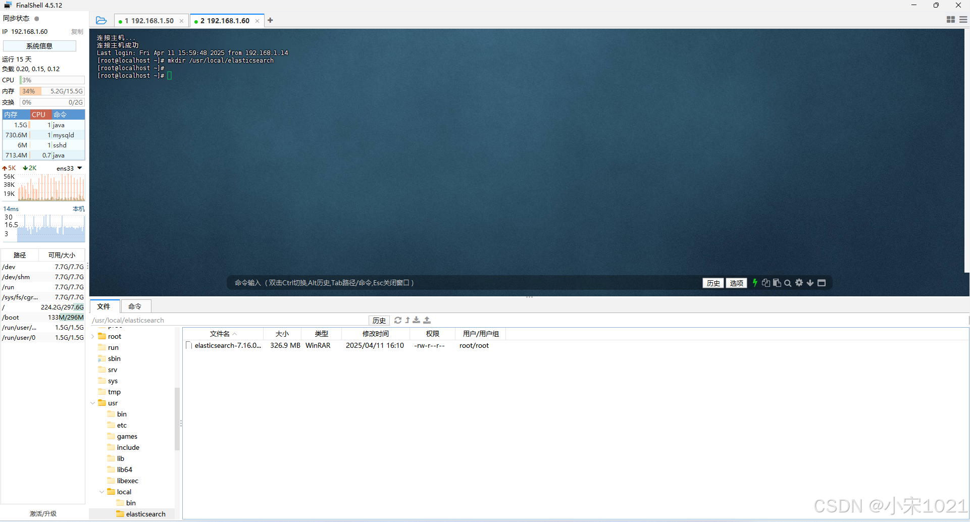Select tab 2 192.168.1.60
Image resolution: width=970 pixels, height=522 pixels.
pos(227,21)
